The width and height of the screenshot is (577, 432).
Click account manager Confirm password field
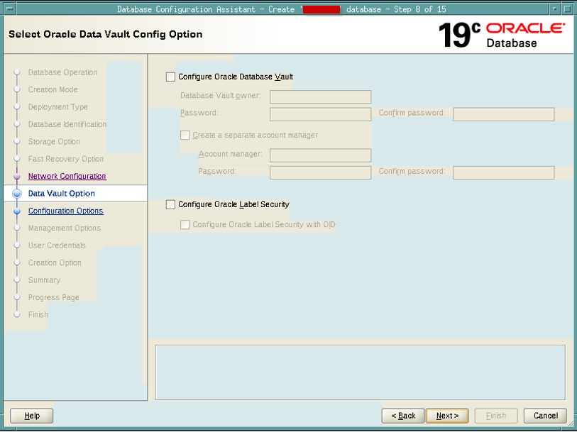tap(503, 173)
